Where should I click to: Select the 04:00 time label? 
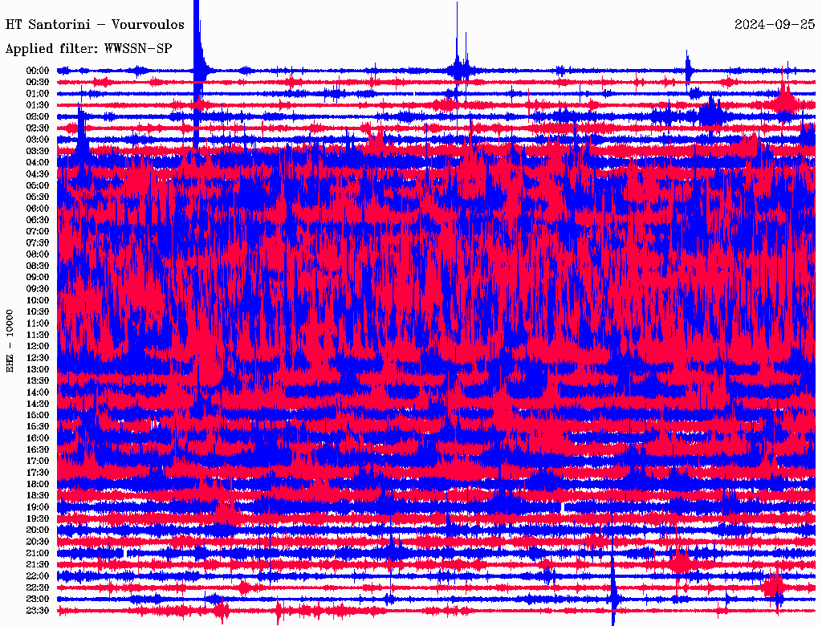38,163
